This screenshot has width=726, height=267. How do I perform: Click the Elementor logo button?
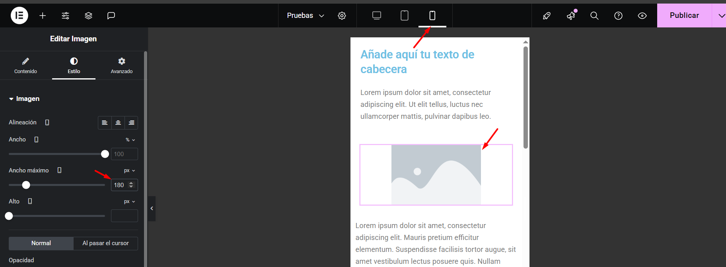(19, 15)
